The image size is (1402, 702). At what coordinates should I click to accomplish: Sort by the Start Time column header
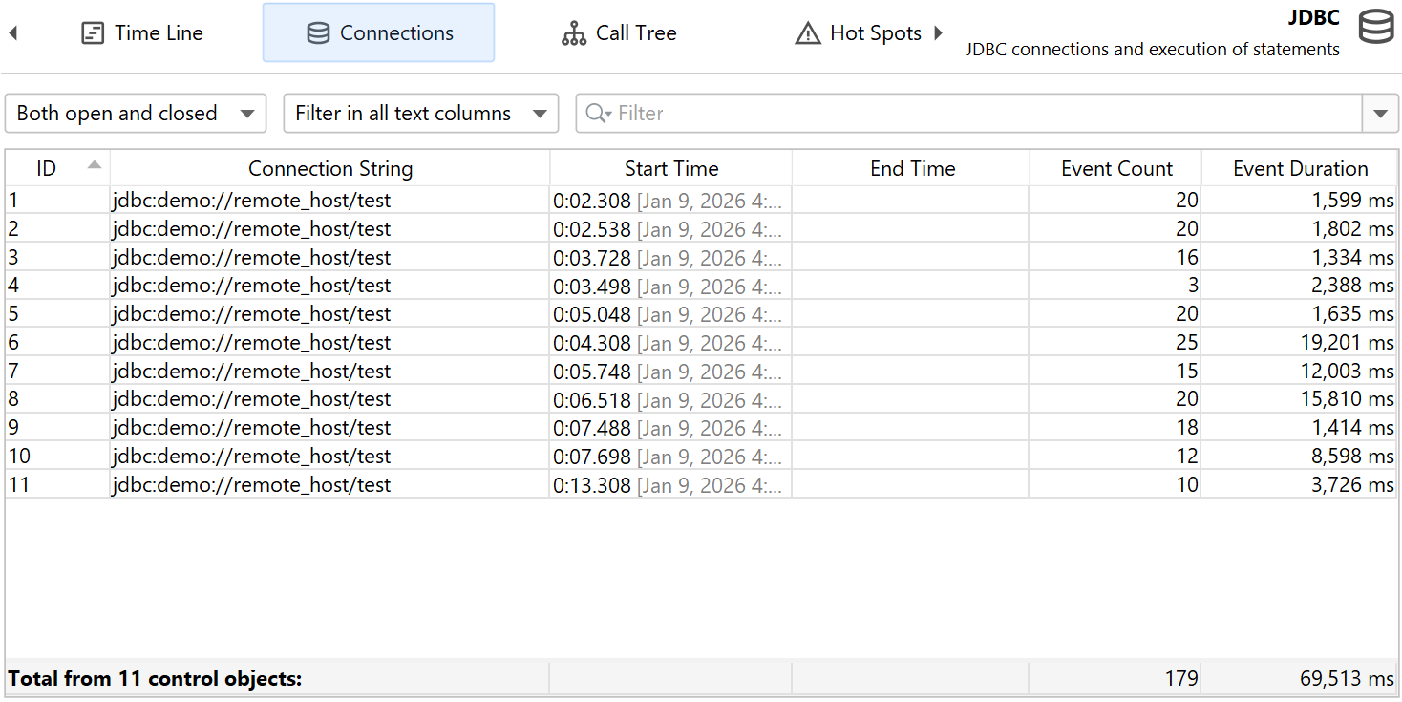tap(670, 169)
